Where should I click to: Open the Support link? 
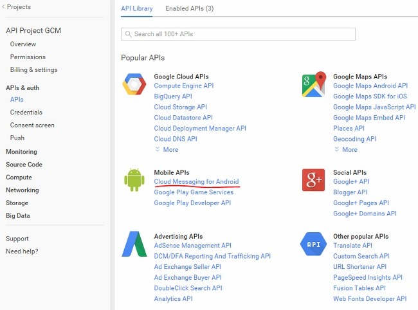(17, 239)
